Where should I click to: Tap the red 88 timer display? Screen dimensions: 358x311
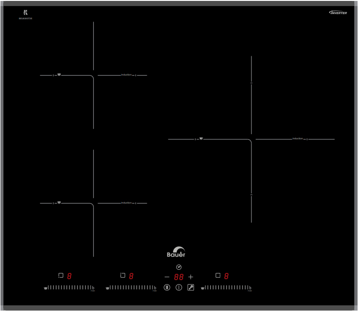[x=179, y=277]
